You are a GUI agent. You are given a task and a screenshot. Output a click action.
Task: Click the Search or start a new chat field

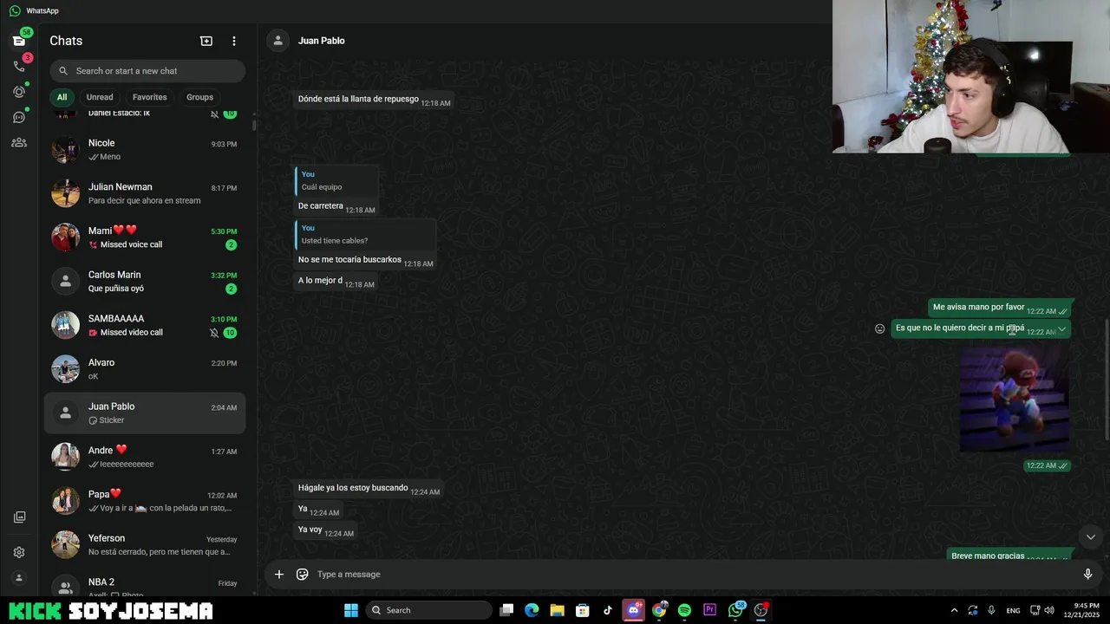147,71
